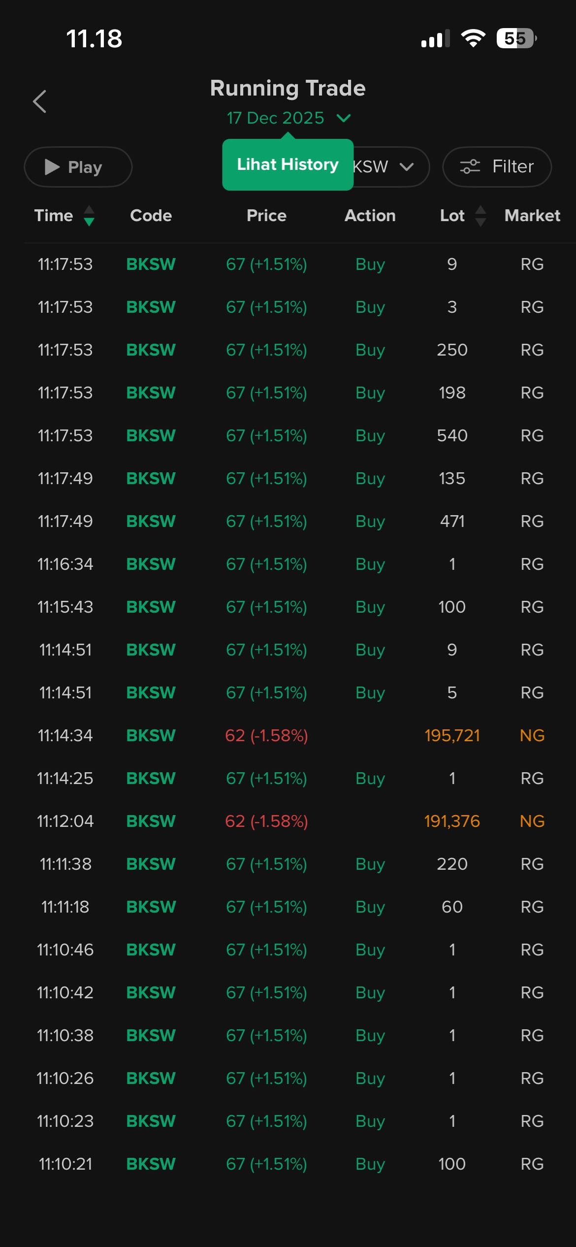Tap the Lihat History tooltip
Image resolution: width=576 pixels, height=1247 pixels.
click(288, 164)
